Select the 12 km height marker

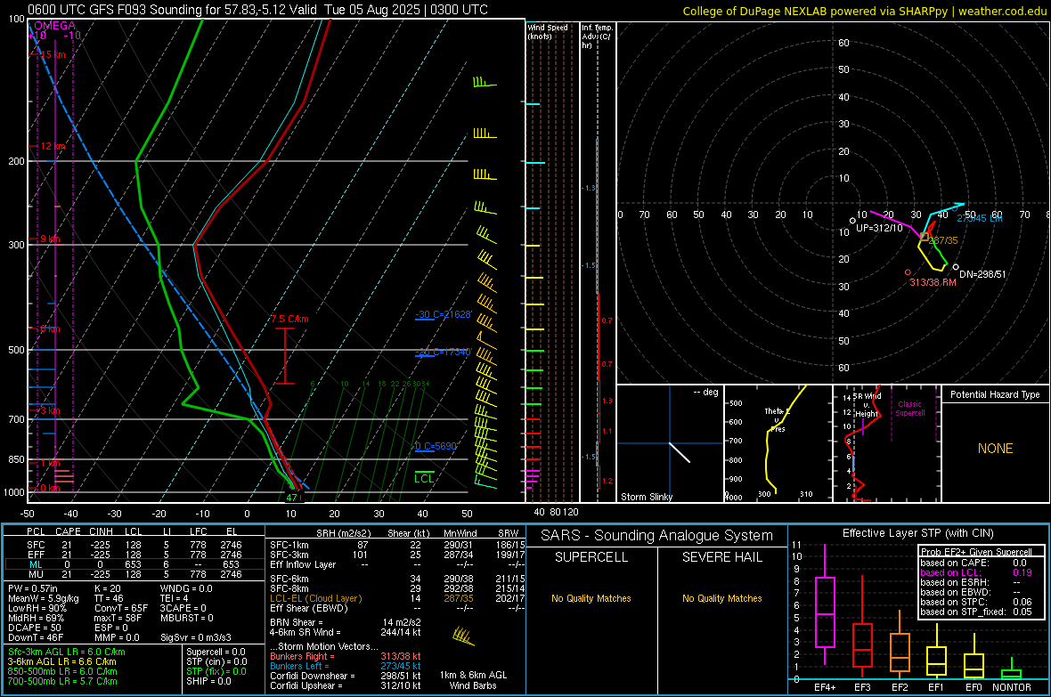tap(53, 146)
